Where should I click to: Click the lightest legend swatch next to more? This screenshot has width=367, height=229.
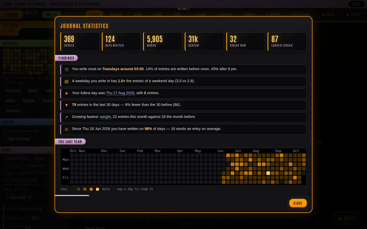[x=97, y=189]
